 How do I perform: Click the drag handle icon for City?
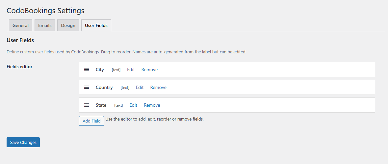87,69
